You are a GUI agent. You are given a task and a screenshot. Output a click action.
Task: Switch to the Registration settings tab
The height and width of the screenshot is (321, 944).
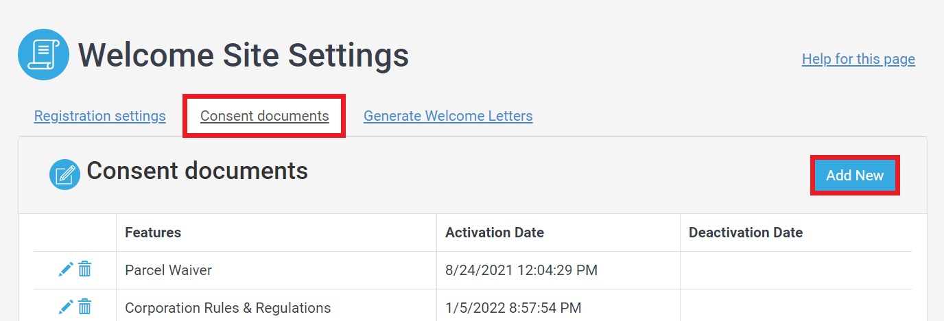[100, 116]
